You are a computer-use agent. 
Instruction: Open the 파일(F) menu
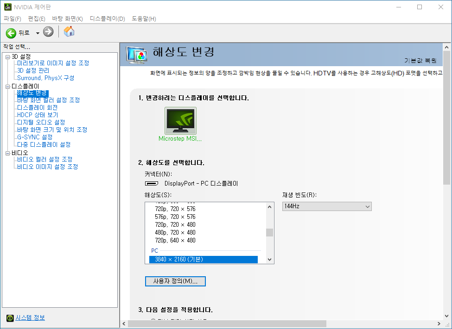pos(13,19)
